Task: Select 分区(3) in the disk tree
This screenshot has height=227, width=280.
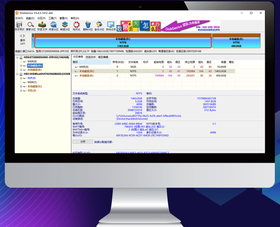Action: click(x=32, y=91)
